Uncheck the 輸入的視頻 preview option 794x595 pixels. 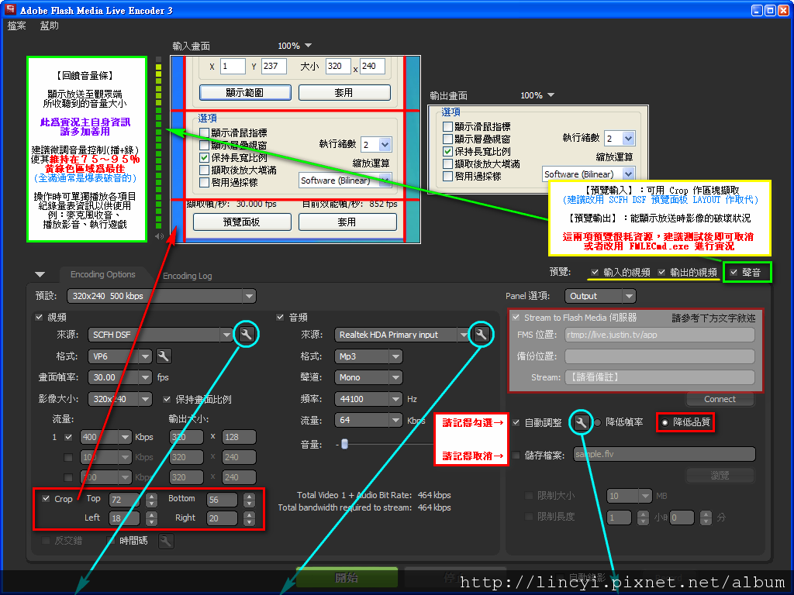(x=595, y=272)
